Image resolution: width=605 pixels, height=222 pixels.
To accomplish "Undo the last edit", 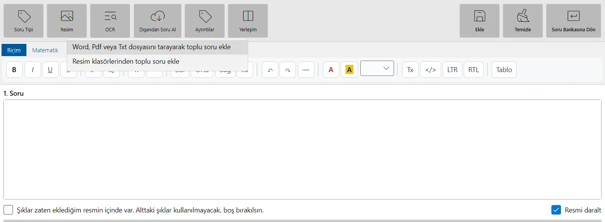I will tap(270, 70).
